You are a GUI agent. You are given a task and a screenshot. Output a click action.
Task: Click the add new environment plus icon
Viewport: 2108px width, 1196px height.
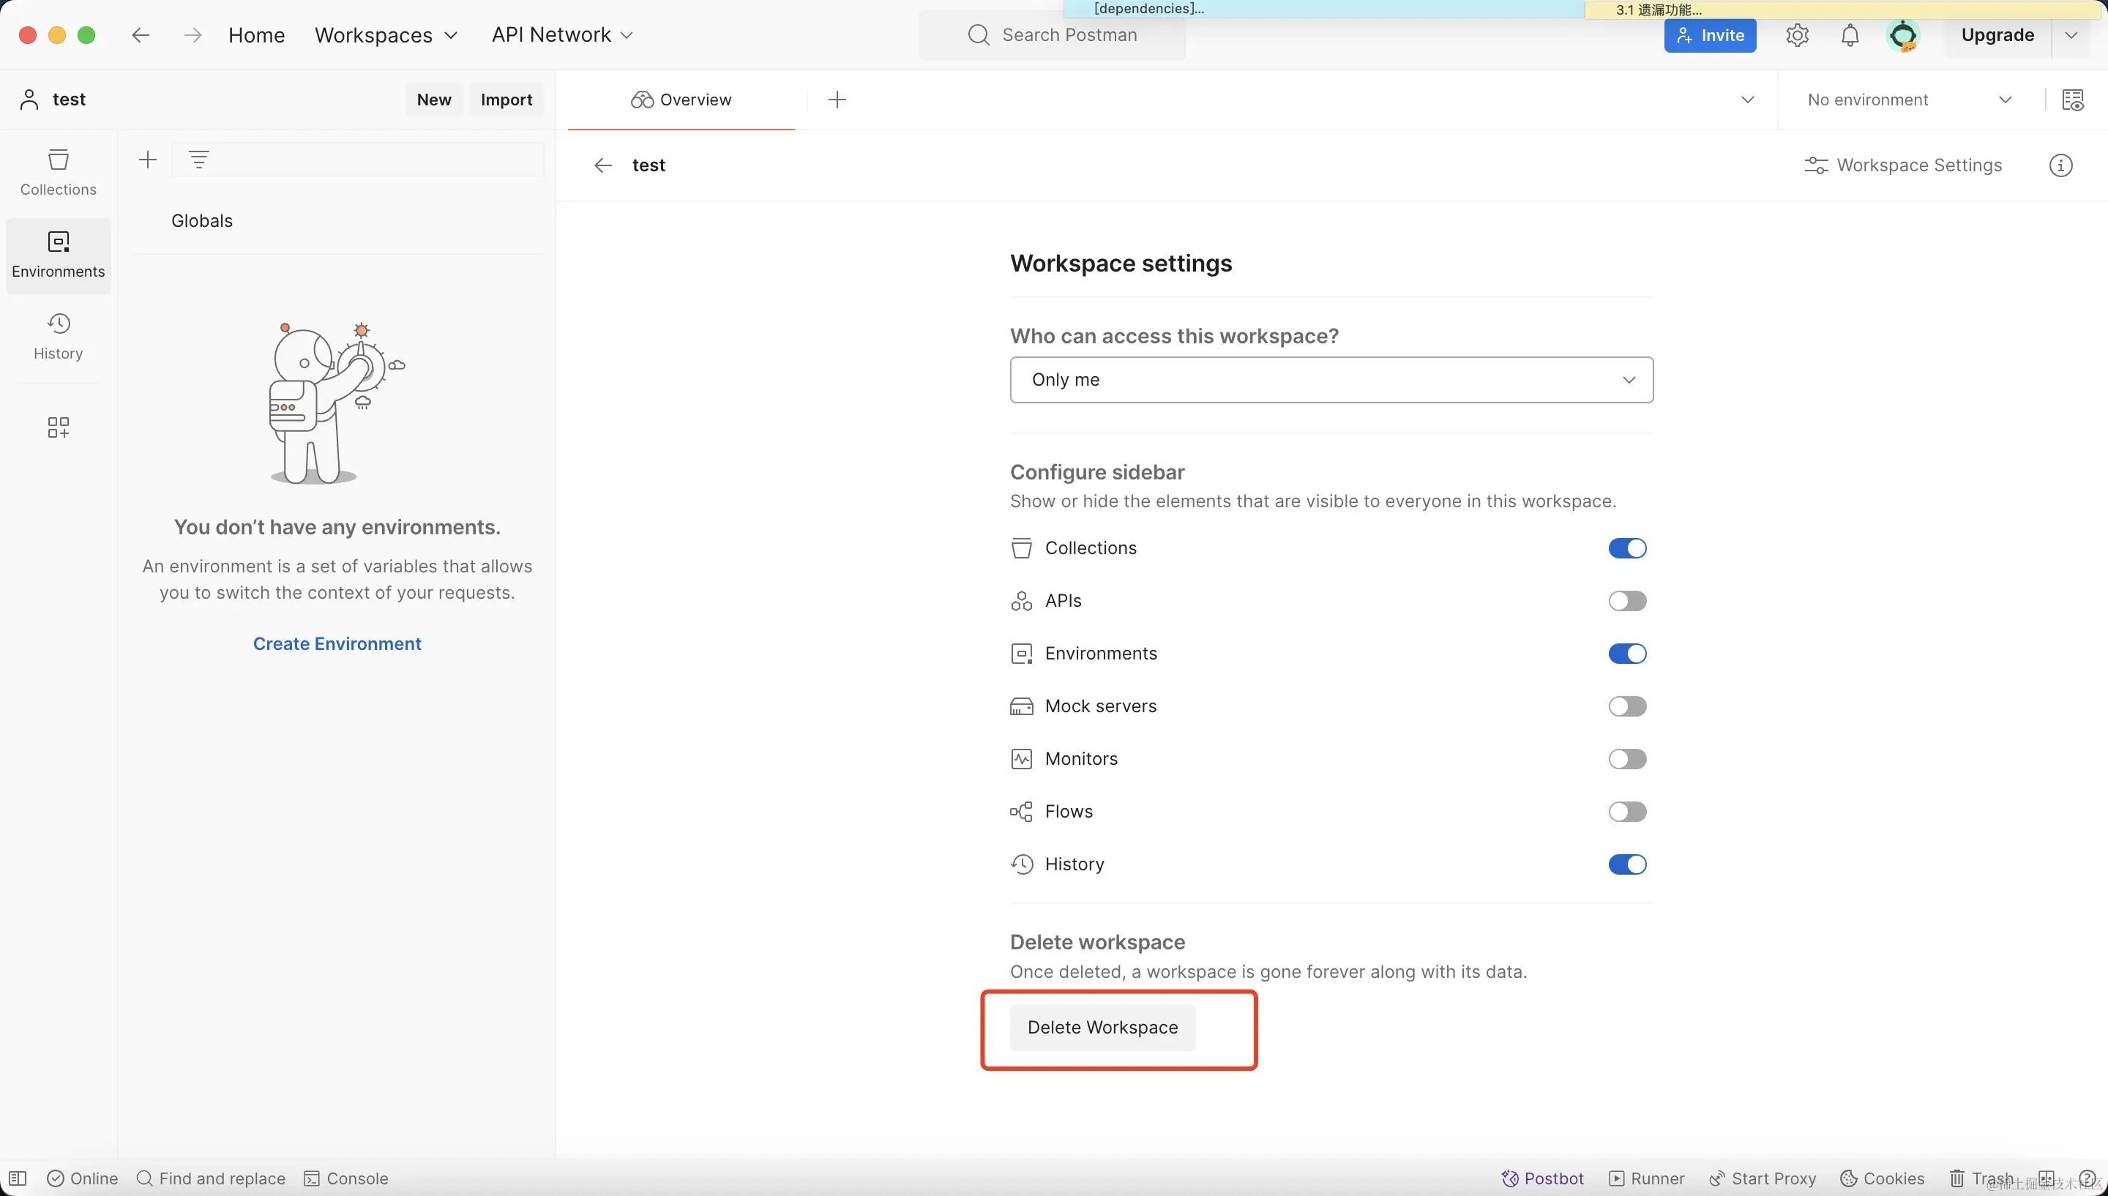tap(148, 160)
